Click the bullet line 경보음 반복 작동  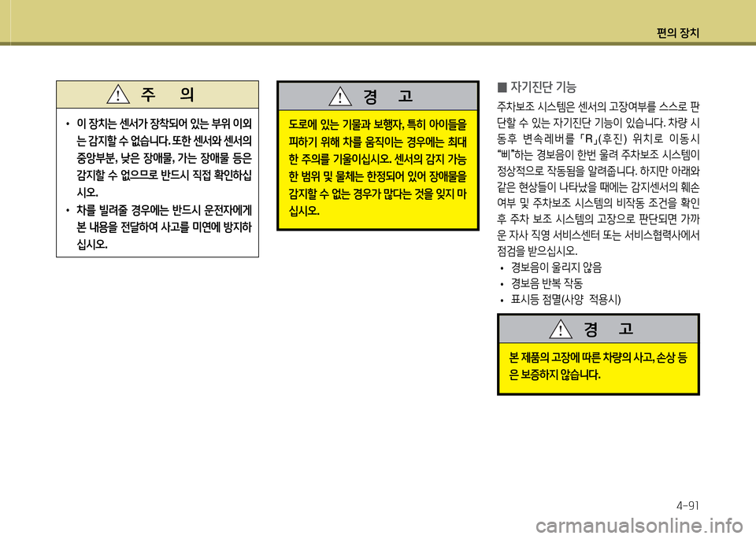(547, 283)
